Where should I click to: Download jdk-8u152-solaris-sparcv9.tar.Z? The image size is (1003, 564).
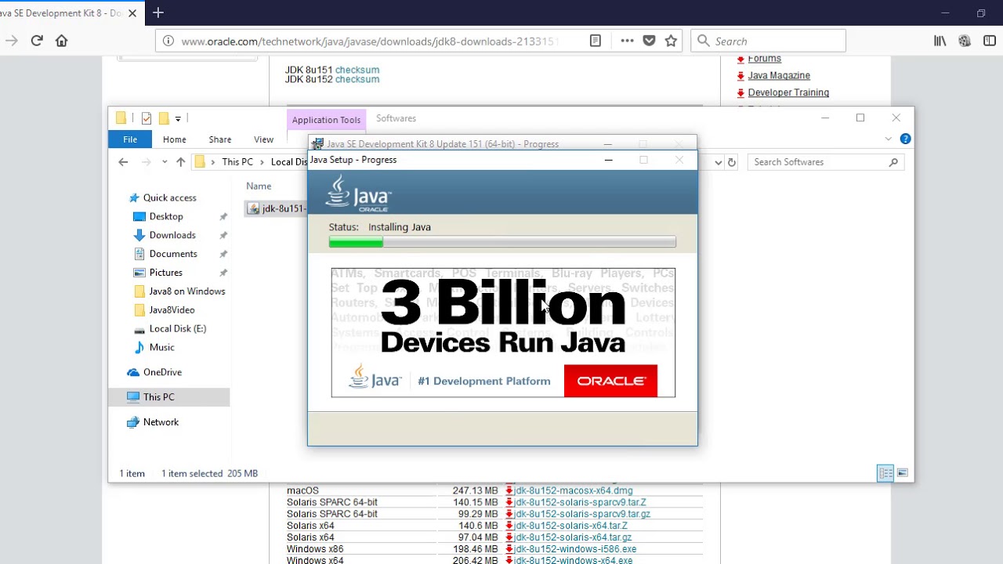pyautogui.click(x=580, y=502)
